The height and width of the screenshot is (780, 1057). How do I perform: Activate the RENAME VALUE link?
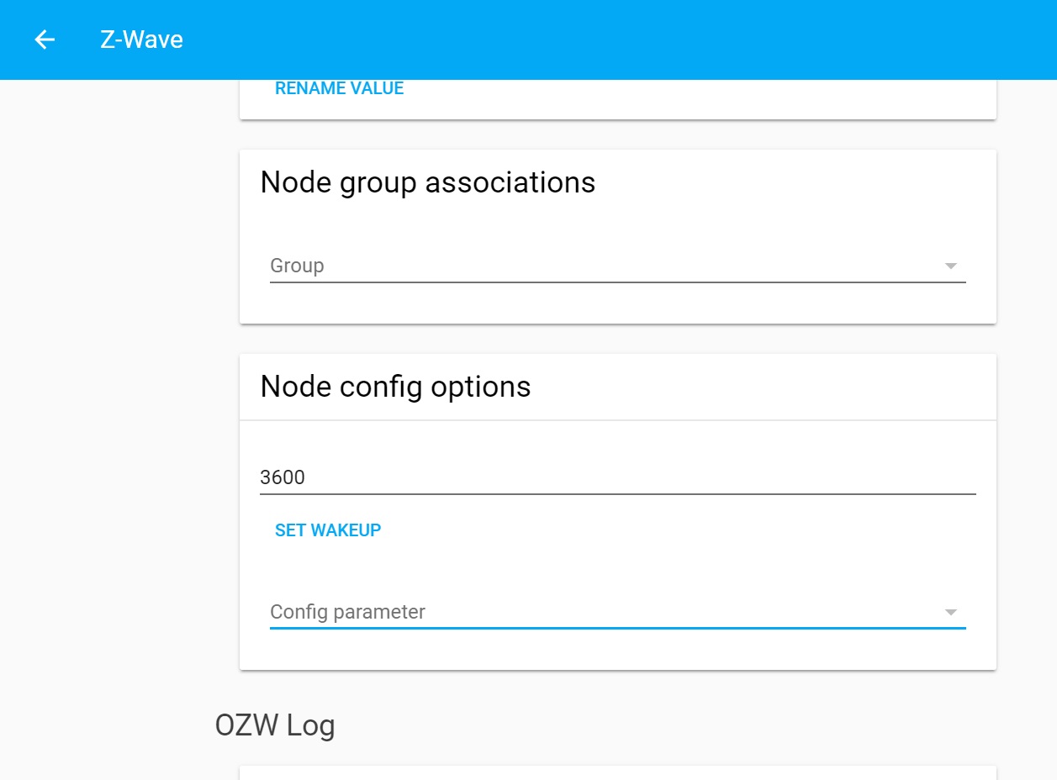point(339,87)
